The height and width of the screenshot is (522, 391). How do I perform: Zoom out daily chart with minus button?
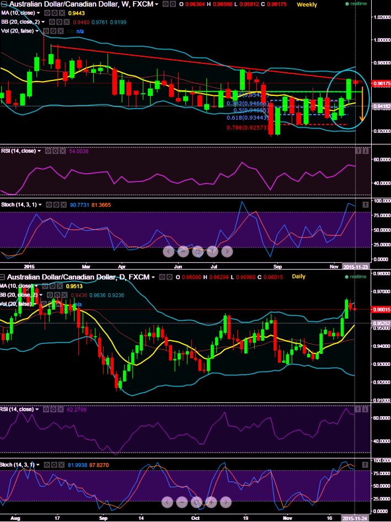pos(181,502)
